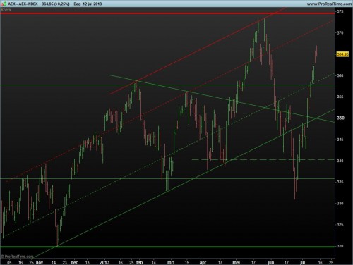
Task: Click the 350 price axis label
Action: (340, 118)
